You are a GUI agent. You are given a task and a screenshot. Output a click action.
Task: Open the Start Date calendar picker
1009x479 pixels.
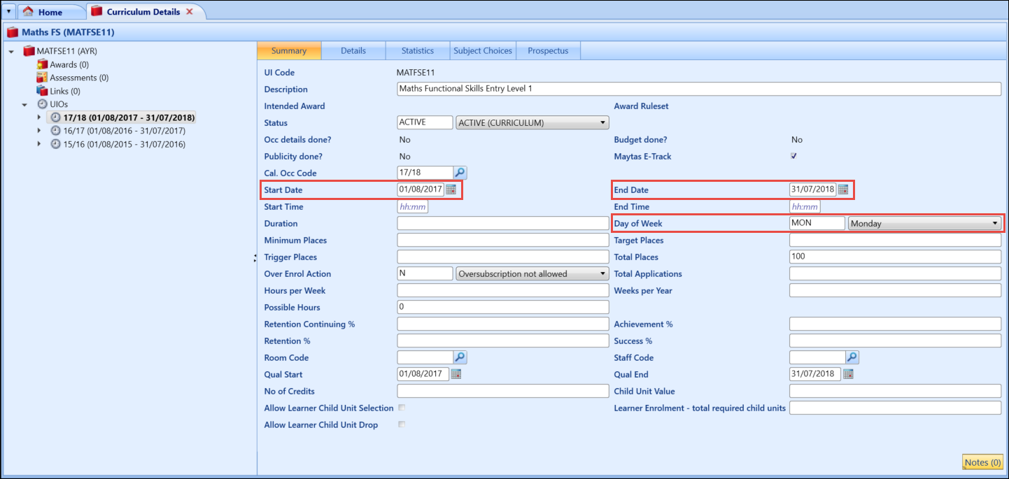point(451,190)
